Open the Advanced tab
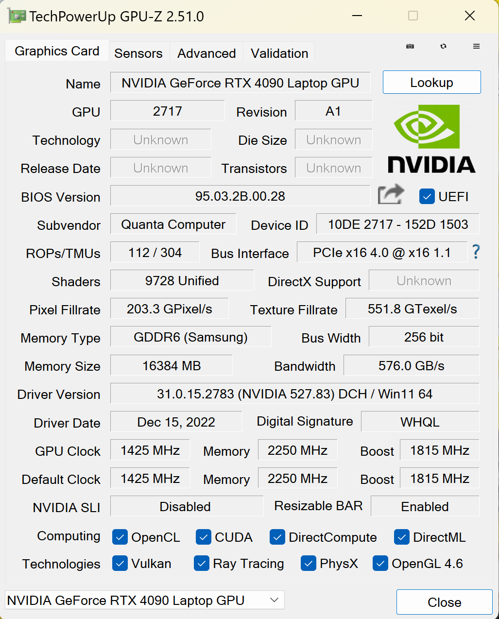Screen dimensions: 499x619 click(x=206, y=53)
